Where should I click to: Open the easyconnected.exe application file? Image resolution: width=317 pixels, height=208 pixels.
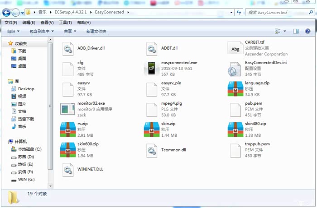pyautogui.click(x=151, y=68)
